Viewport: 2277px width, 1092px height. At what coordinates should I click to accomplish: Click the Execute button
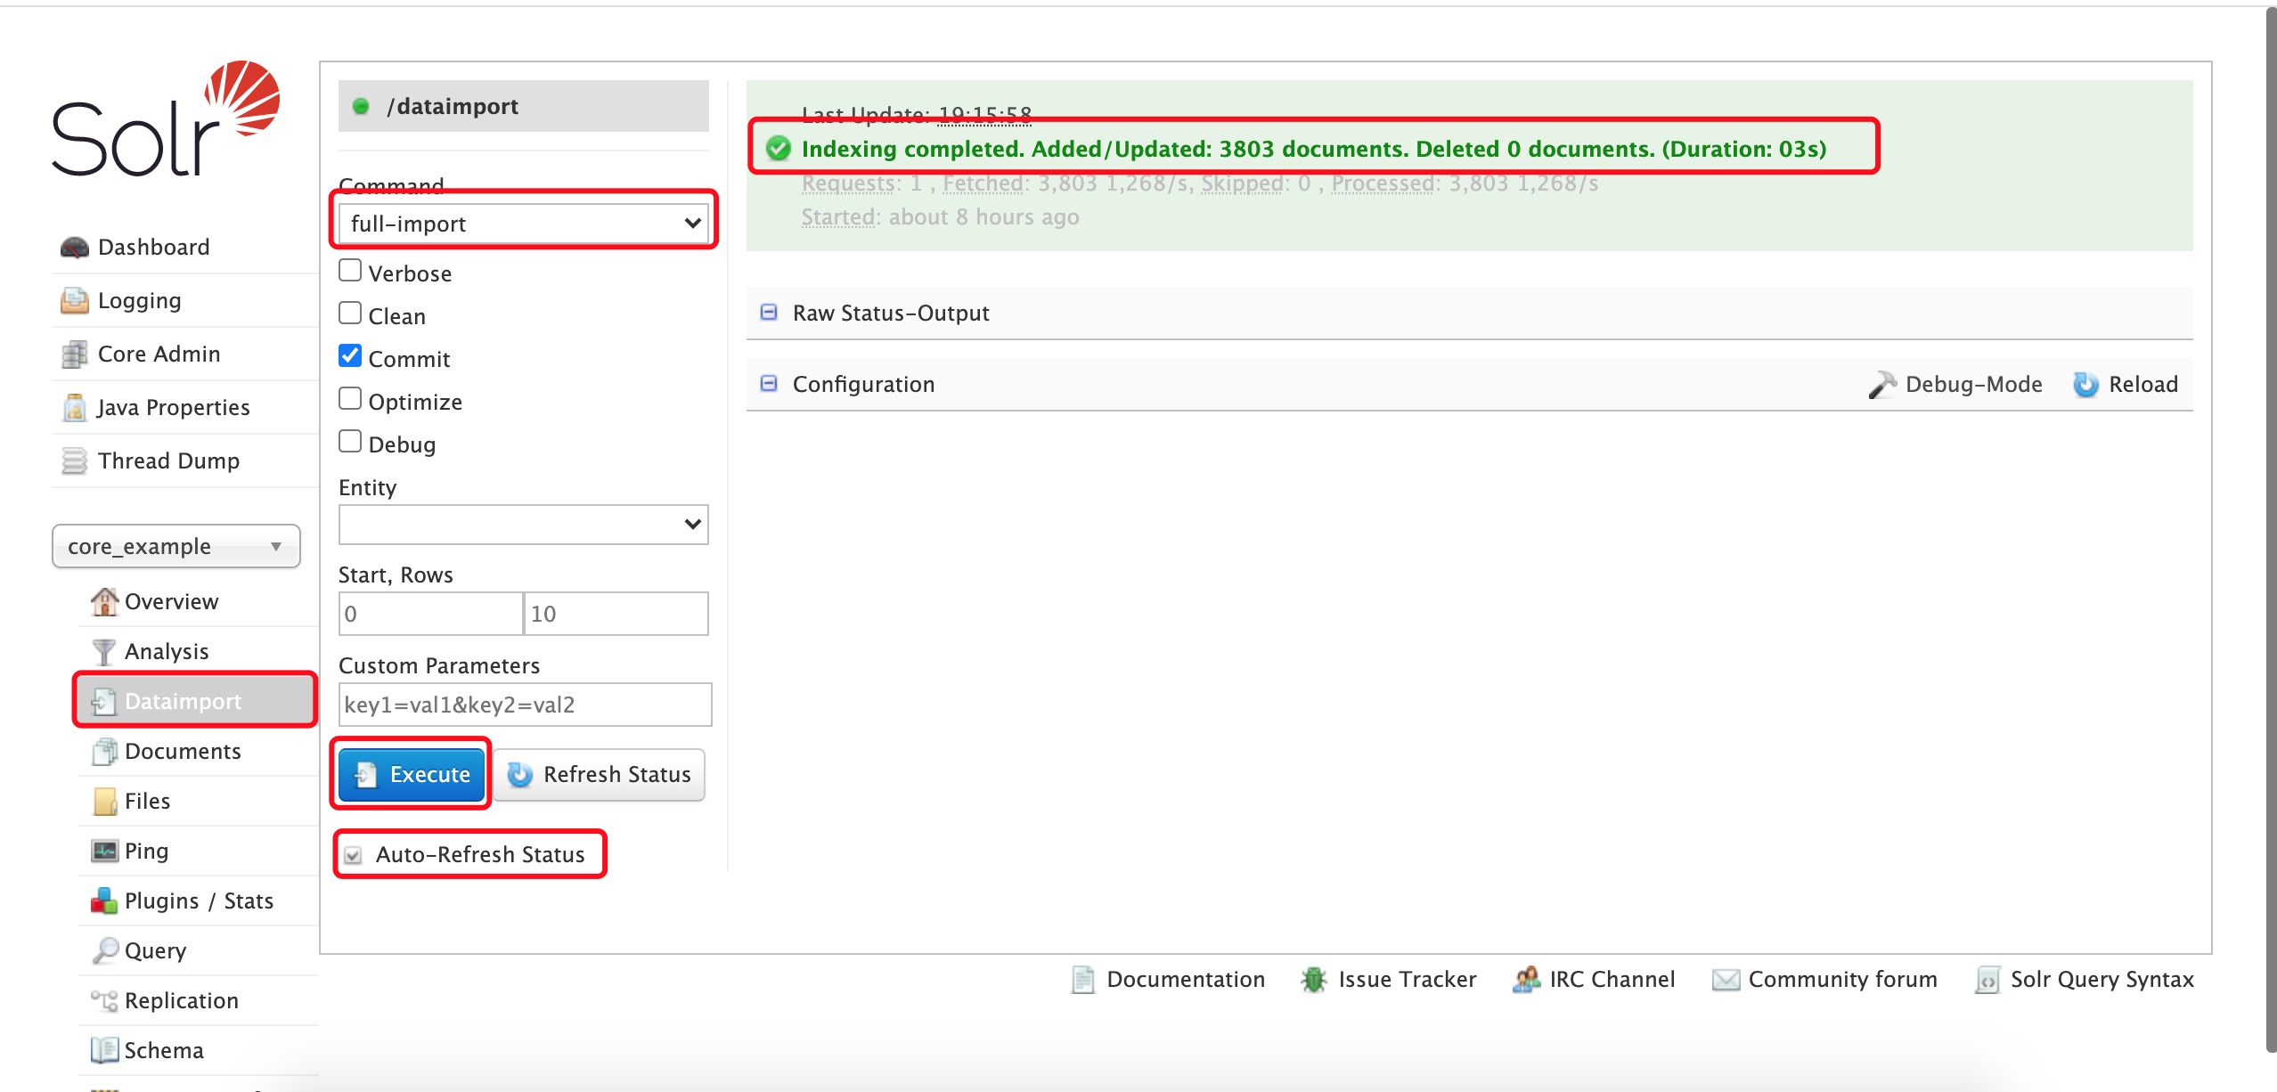tap(412, 775)
